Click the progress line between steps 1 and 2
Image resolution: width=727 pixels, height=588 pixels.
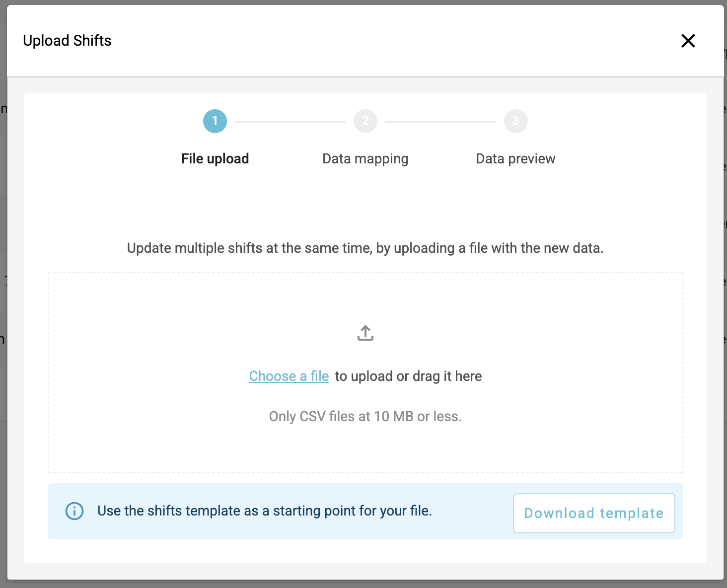290,122
